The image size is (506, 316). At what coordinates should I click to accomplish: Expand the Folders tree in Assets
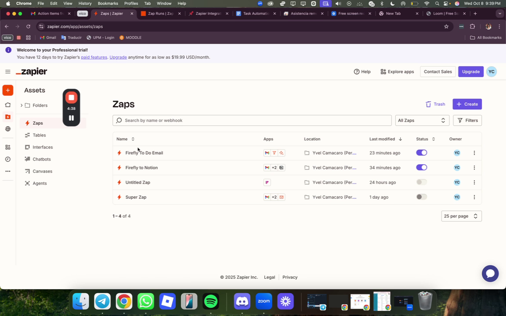(22, 105)
